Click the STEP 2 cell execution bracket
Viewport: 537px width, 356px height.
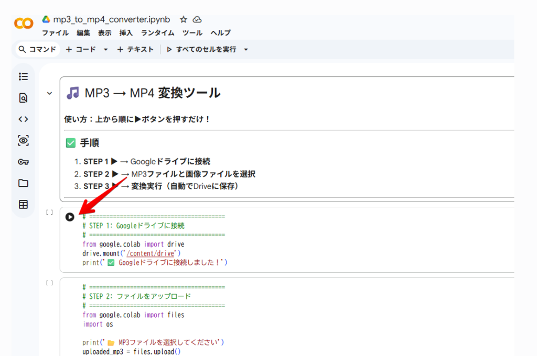point(50,283)
